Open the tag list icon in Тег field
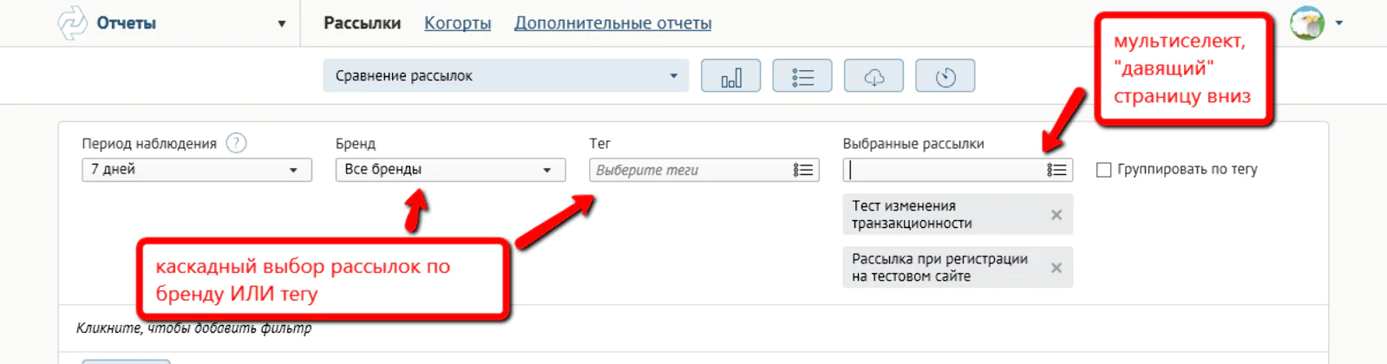The height and width of the screenshot is (364, 1387). click(803, 170)
